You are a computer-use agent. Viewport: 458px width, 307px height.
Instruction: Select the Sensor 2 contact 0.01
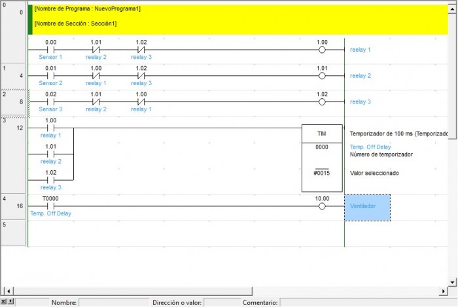[50, 76]
